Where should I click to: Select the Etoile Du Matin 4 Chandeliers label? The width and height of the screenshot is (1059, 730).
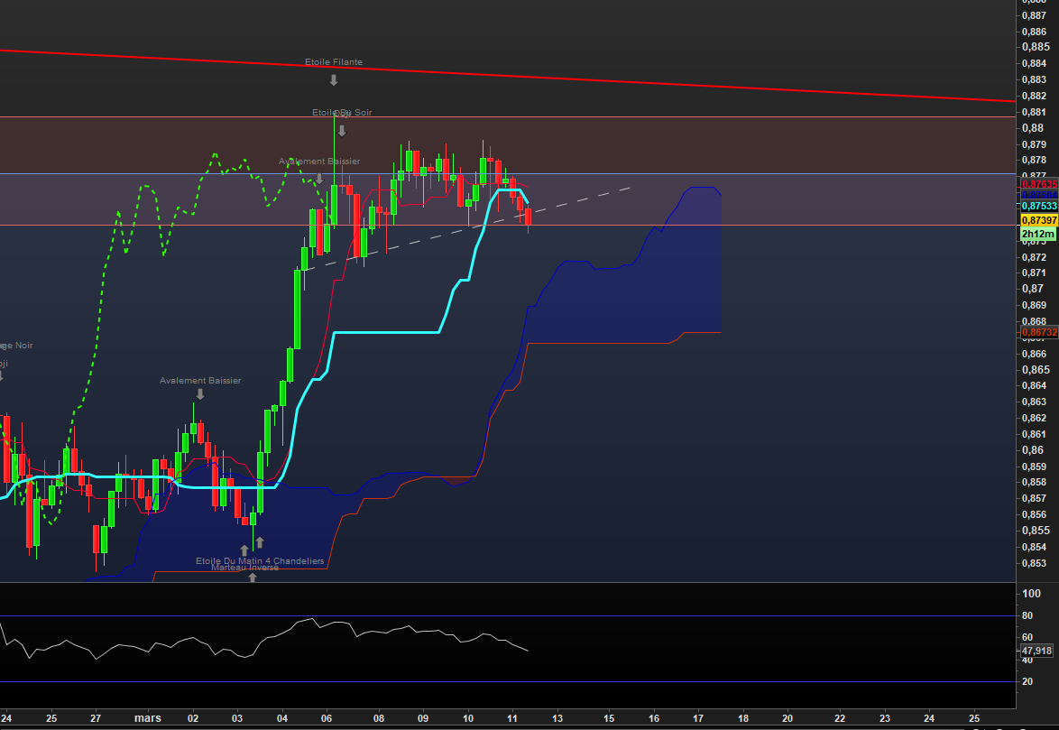(260, 560)
